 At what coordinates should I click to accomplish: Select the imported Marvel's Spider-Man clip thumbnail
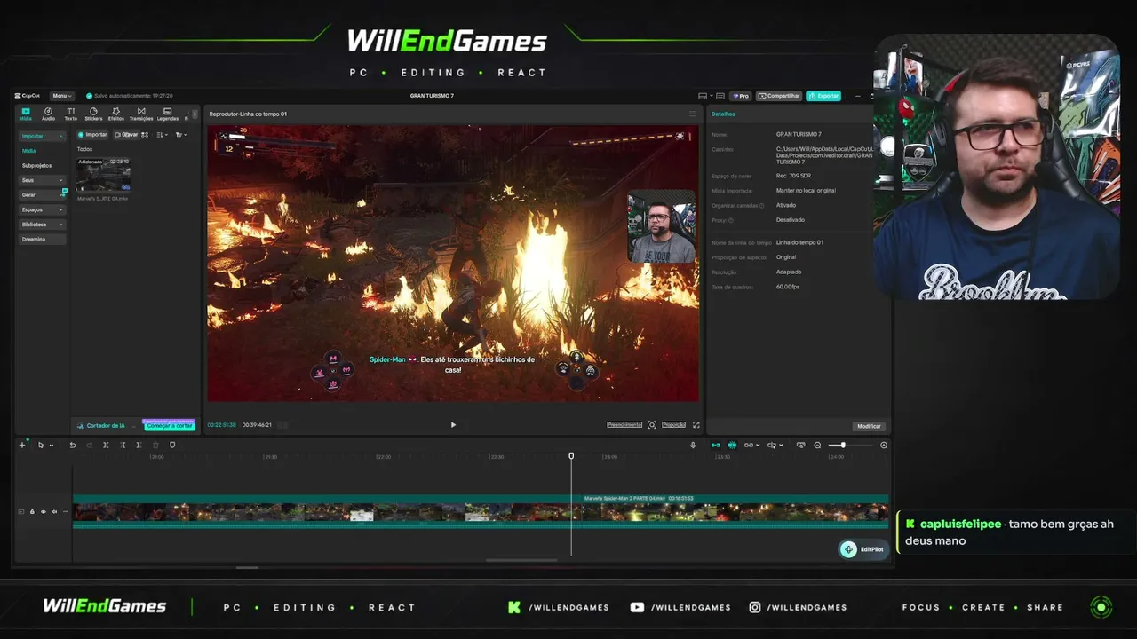103,175
